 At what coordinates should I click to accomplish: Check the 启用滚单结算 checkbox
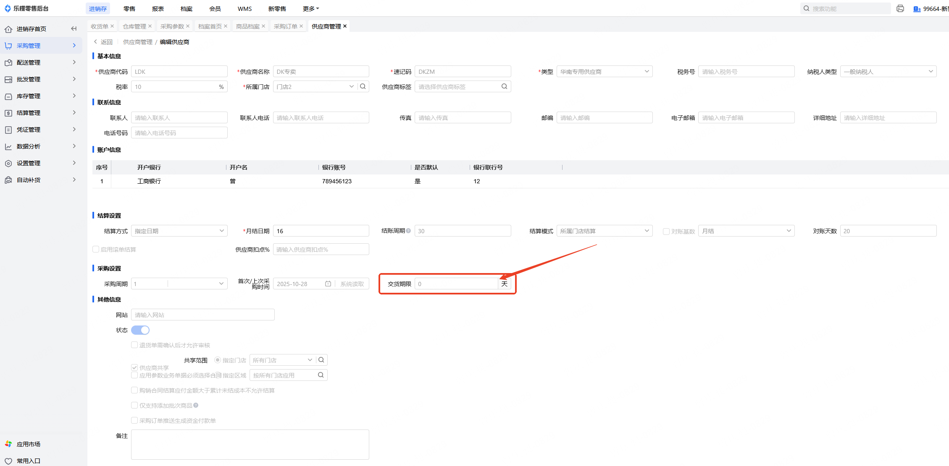(x=96, y=249)
